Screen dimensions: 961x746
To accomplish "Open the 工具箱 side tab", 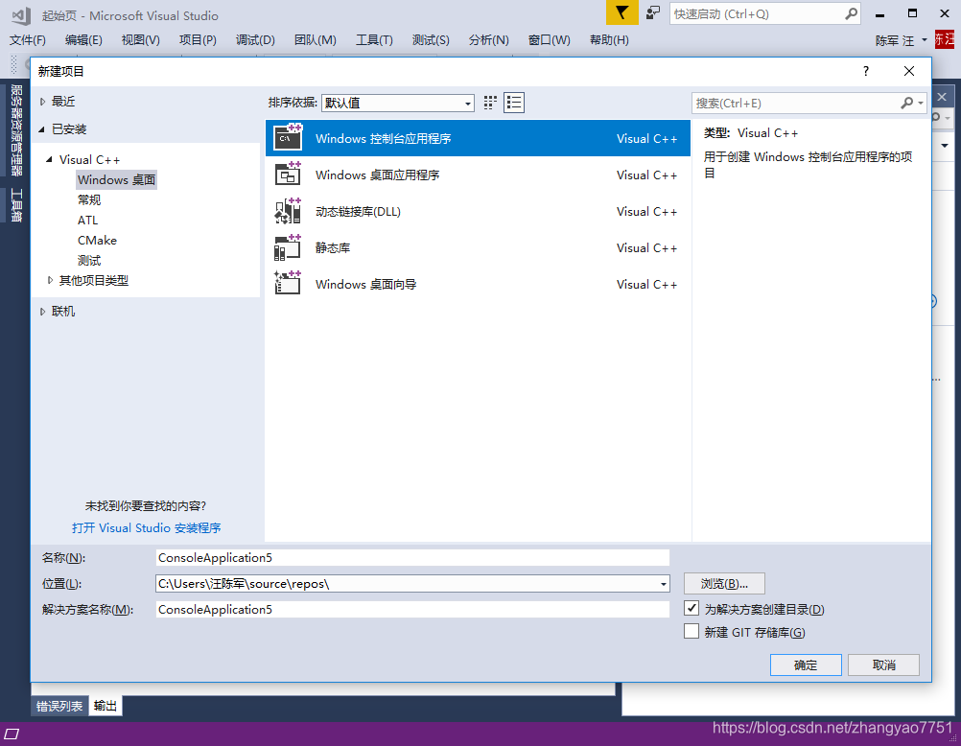I will [x=16, y=205].
